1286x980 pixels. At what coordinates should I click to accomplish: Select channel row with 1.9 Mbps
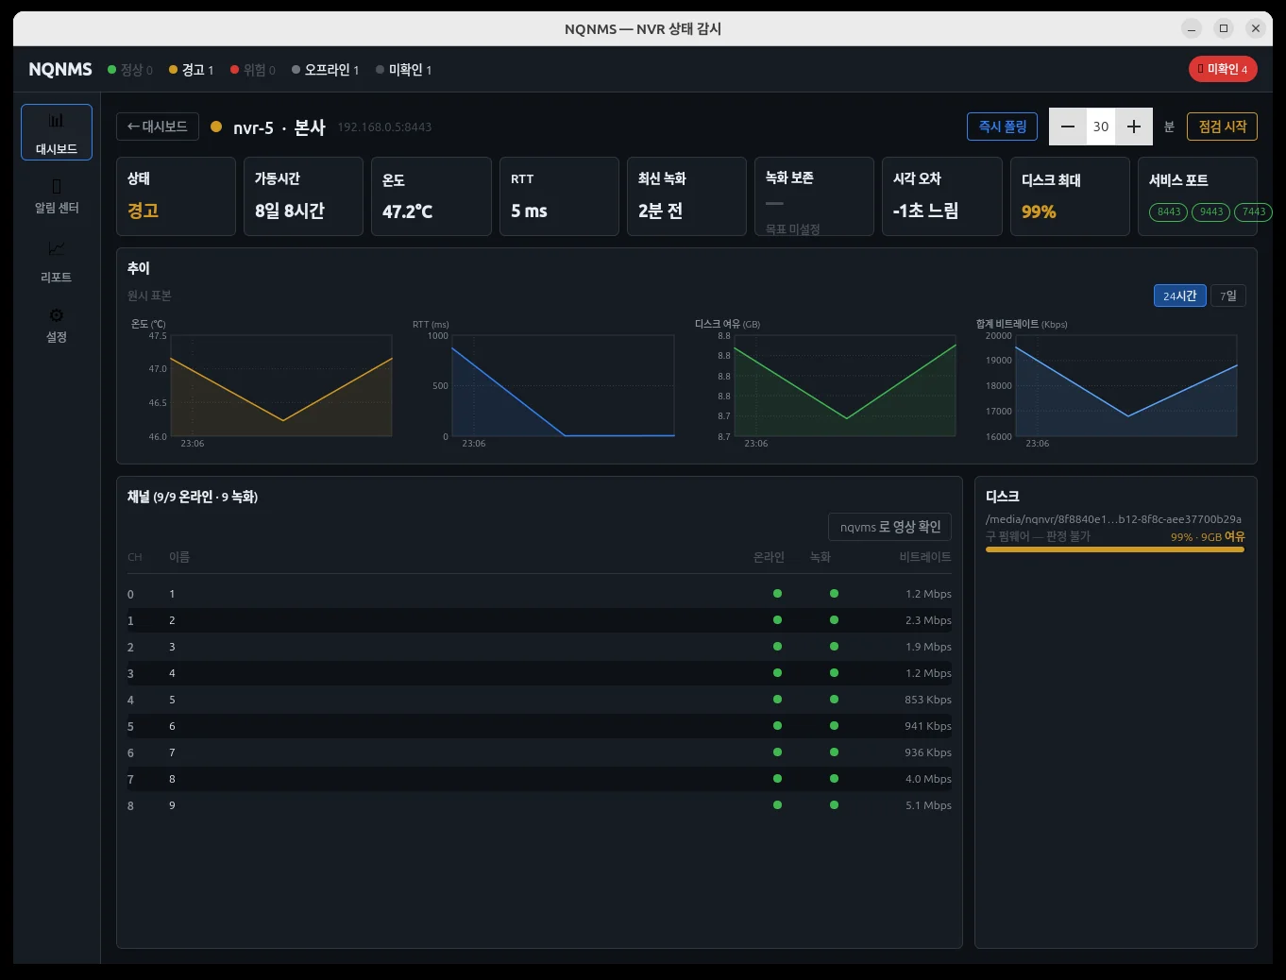click(x=539, y=647)
